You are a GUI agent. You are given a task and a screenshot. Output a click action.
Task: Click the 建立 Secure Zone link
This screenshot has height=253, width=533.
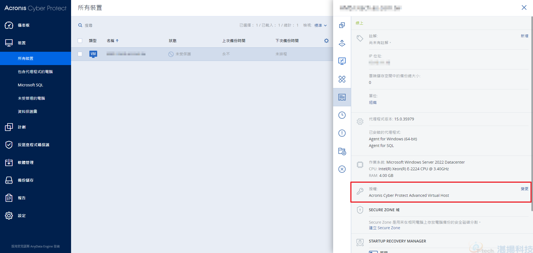click(384, 228)
